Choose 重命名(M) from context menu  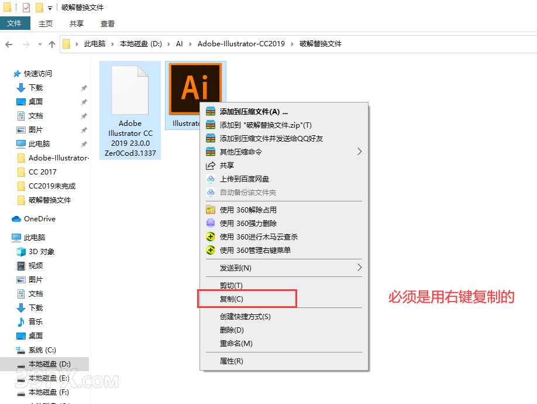pyautogui.click(x=284, y=343)
